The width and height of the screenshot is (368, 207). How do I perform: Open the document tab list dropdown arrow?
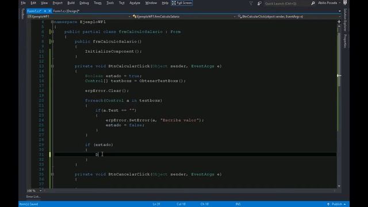pyautogui.click(x=340, y=11)
